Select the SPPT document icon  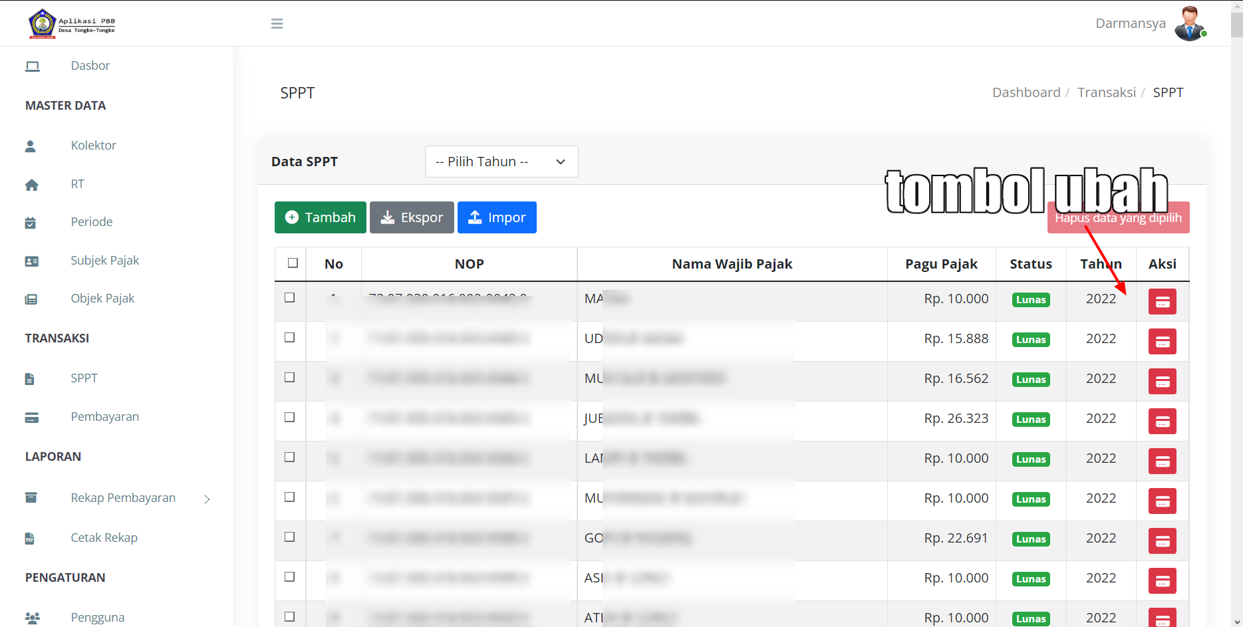coord(29,378)
